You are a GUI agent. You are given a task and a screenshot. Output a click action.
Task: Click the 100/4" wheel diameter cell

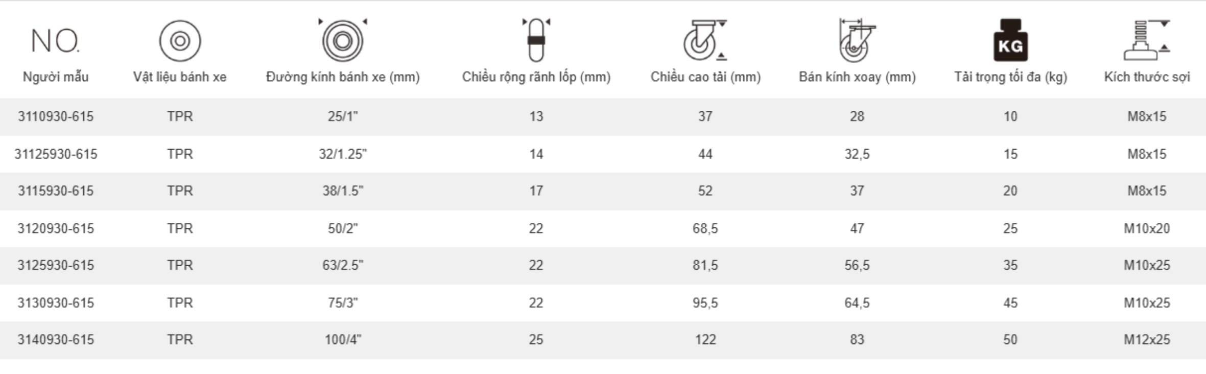click(343, 340)
